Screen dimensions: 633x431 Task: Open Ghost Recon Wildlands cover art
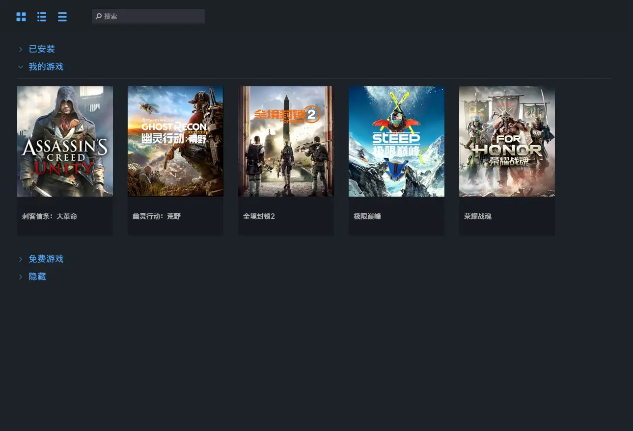coord(175,141)
